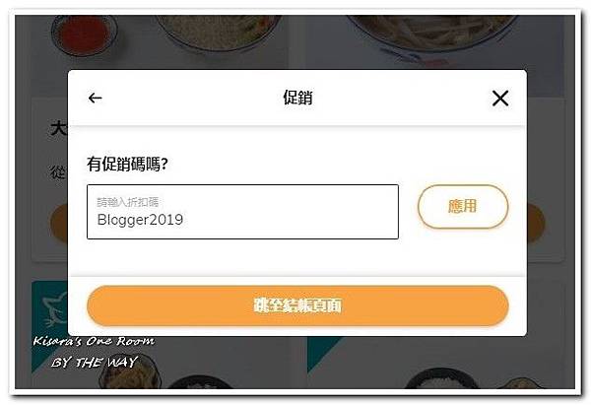
Task: Select the red sauce dish image behind dialog
Action: [84, 35]
